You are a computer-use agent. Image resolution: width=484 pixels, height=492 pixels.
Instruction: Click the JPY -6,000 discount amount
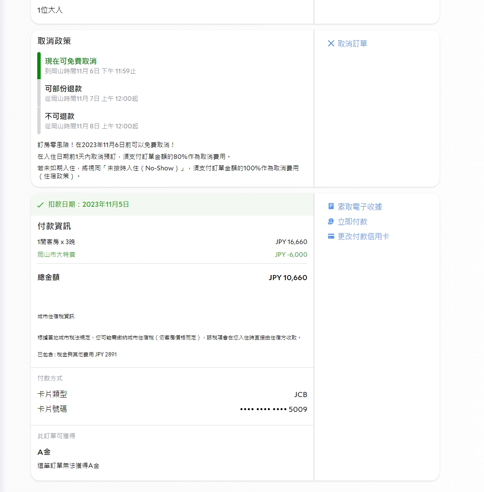(x=291, y=255)
